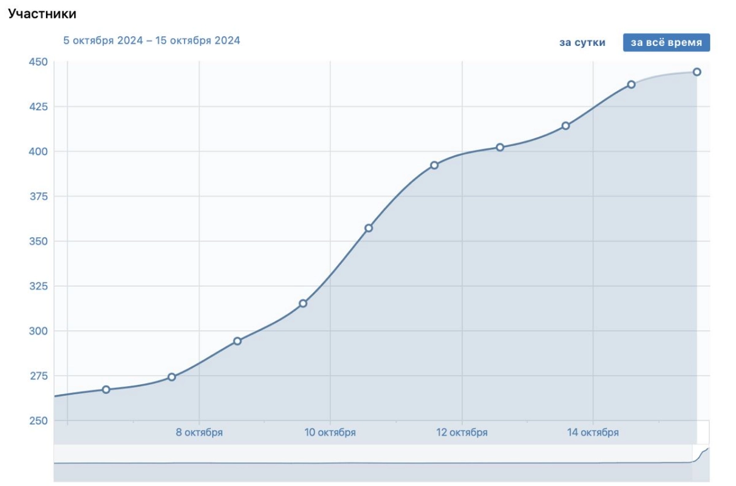Click the "8 октября" axis label
736x486 pixels.
[x=199, y=433]
